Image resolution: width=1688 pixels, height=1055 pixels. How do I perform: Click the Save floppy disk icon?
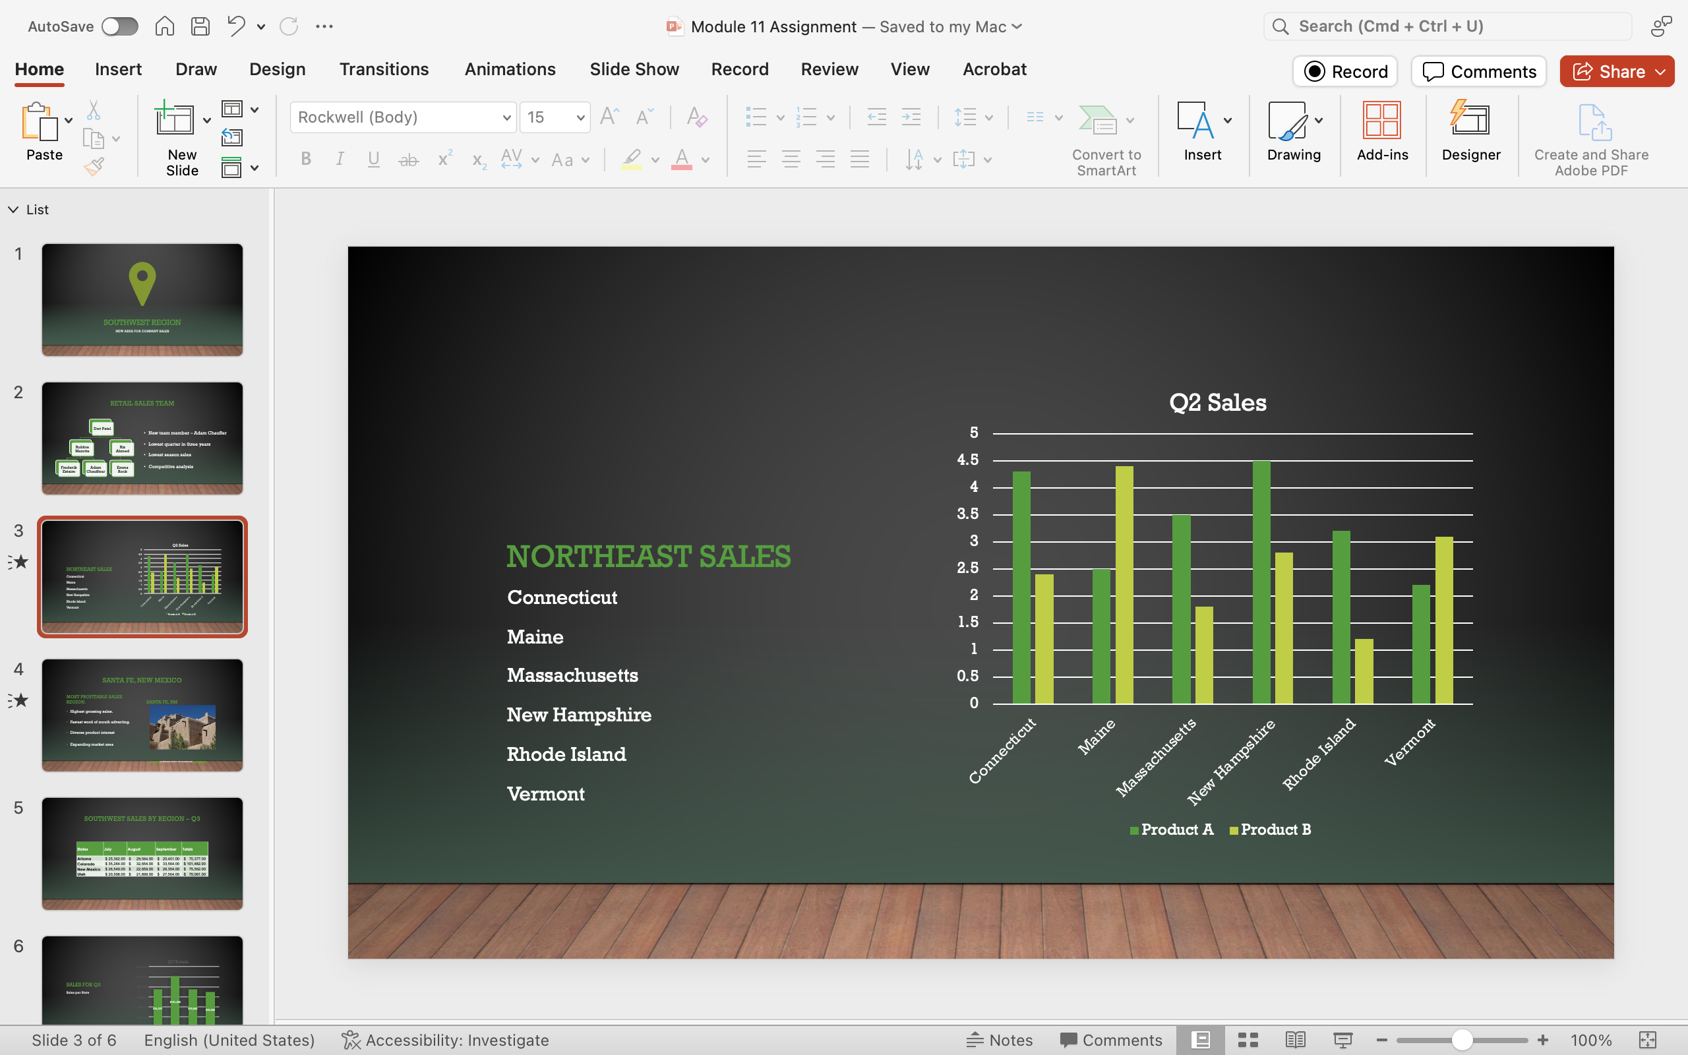pyautogui.click(x=200, y=26)
